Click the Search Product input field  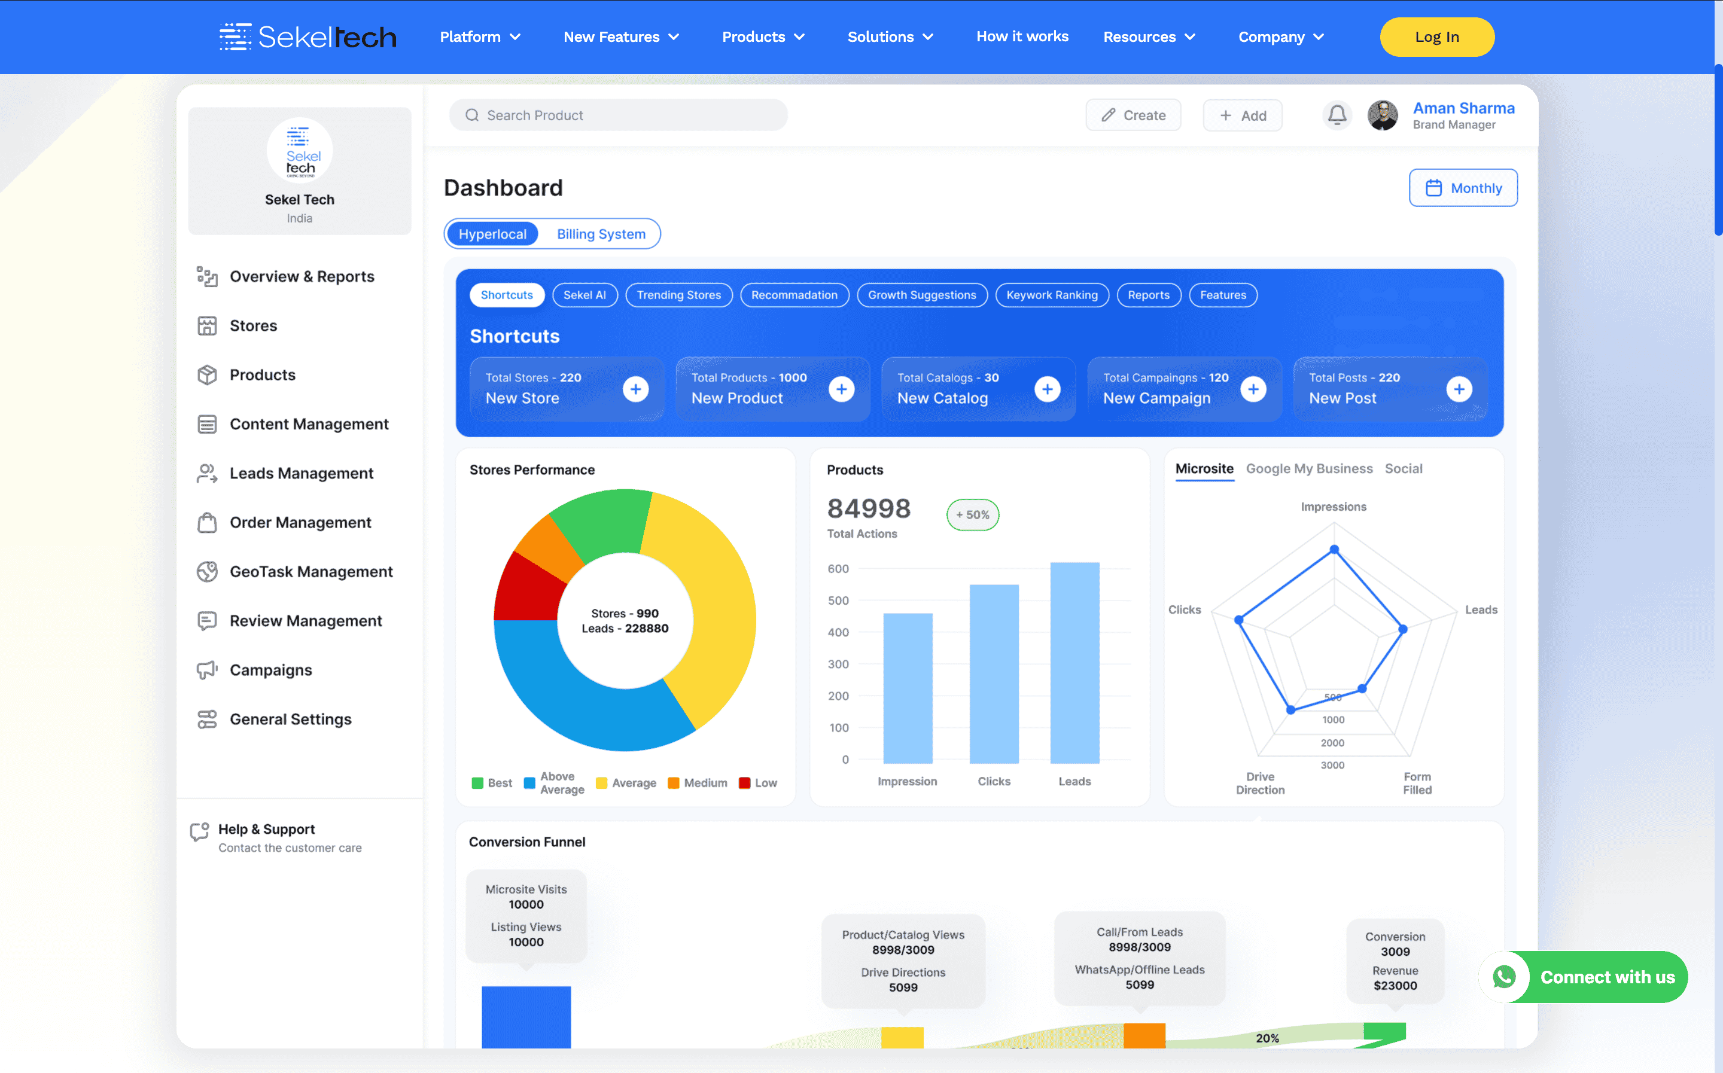[x=618, y=115]
